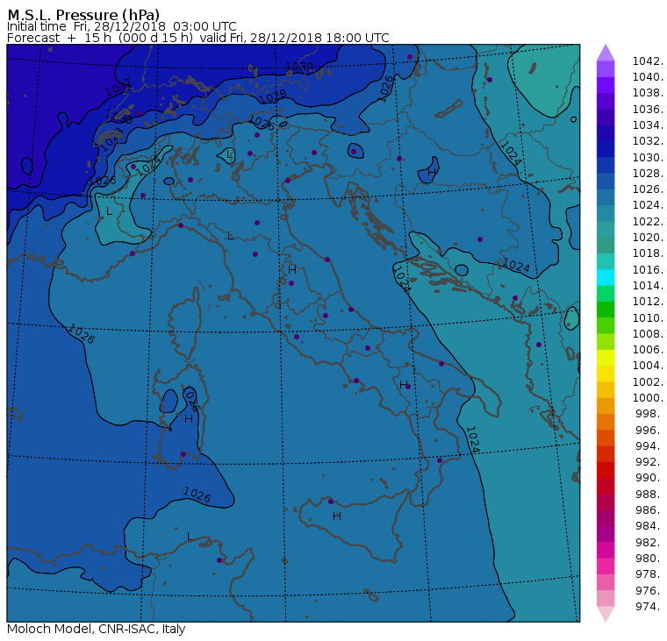Click the legend value "1034."

[x=648, y=125]
